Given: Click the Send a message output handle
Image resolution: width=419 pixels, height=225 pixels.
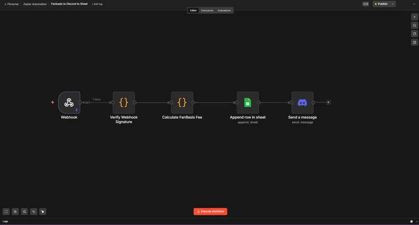Looking at the screenshot, I should tap(313, 102).
